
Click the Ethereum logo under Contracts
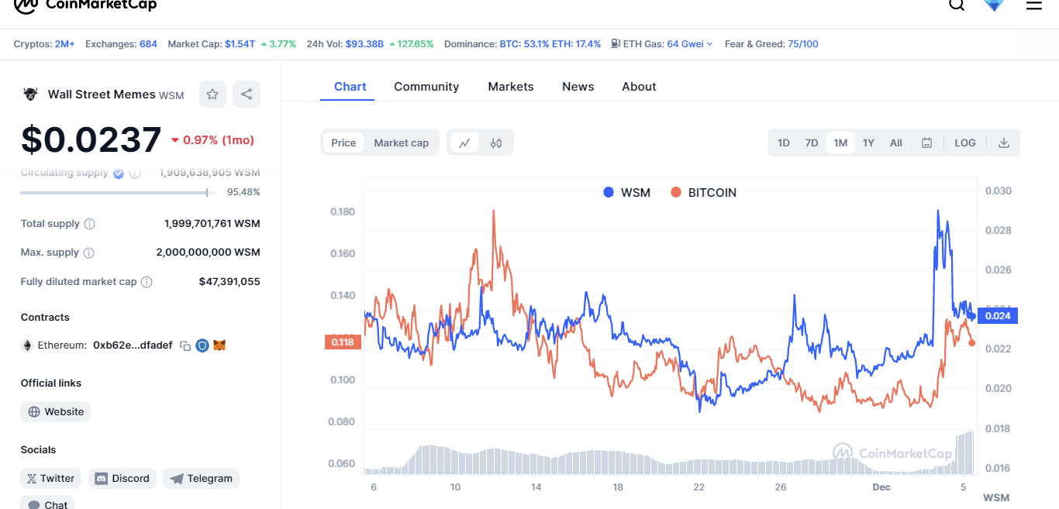click(x=27, y=346)
